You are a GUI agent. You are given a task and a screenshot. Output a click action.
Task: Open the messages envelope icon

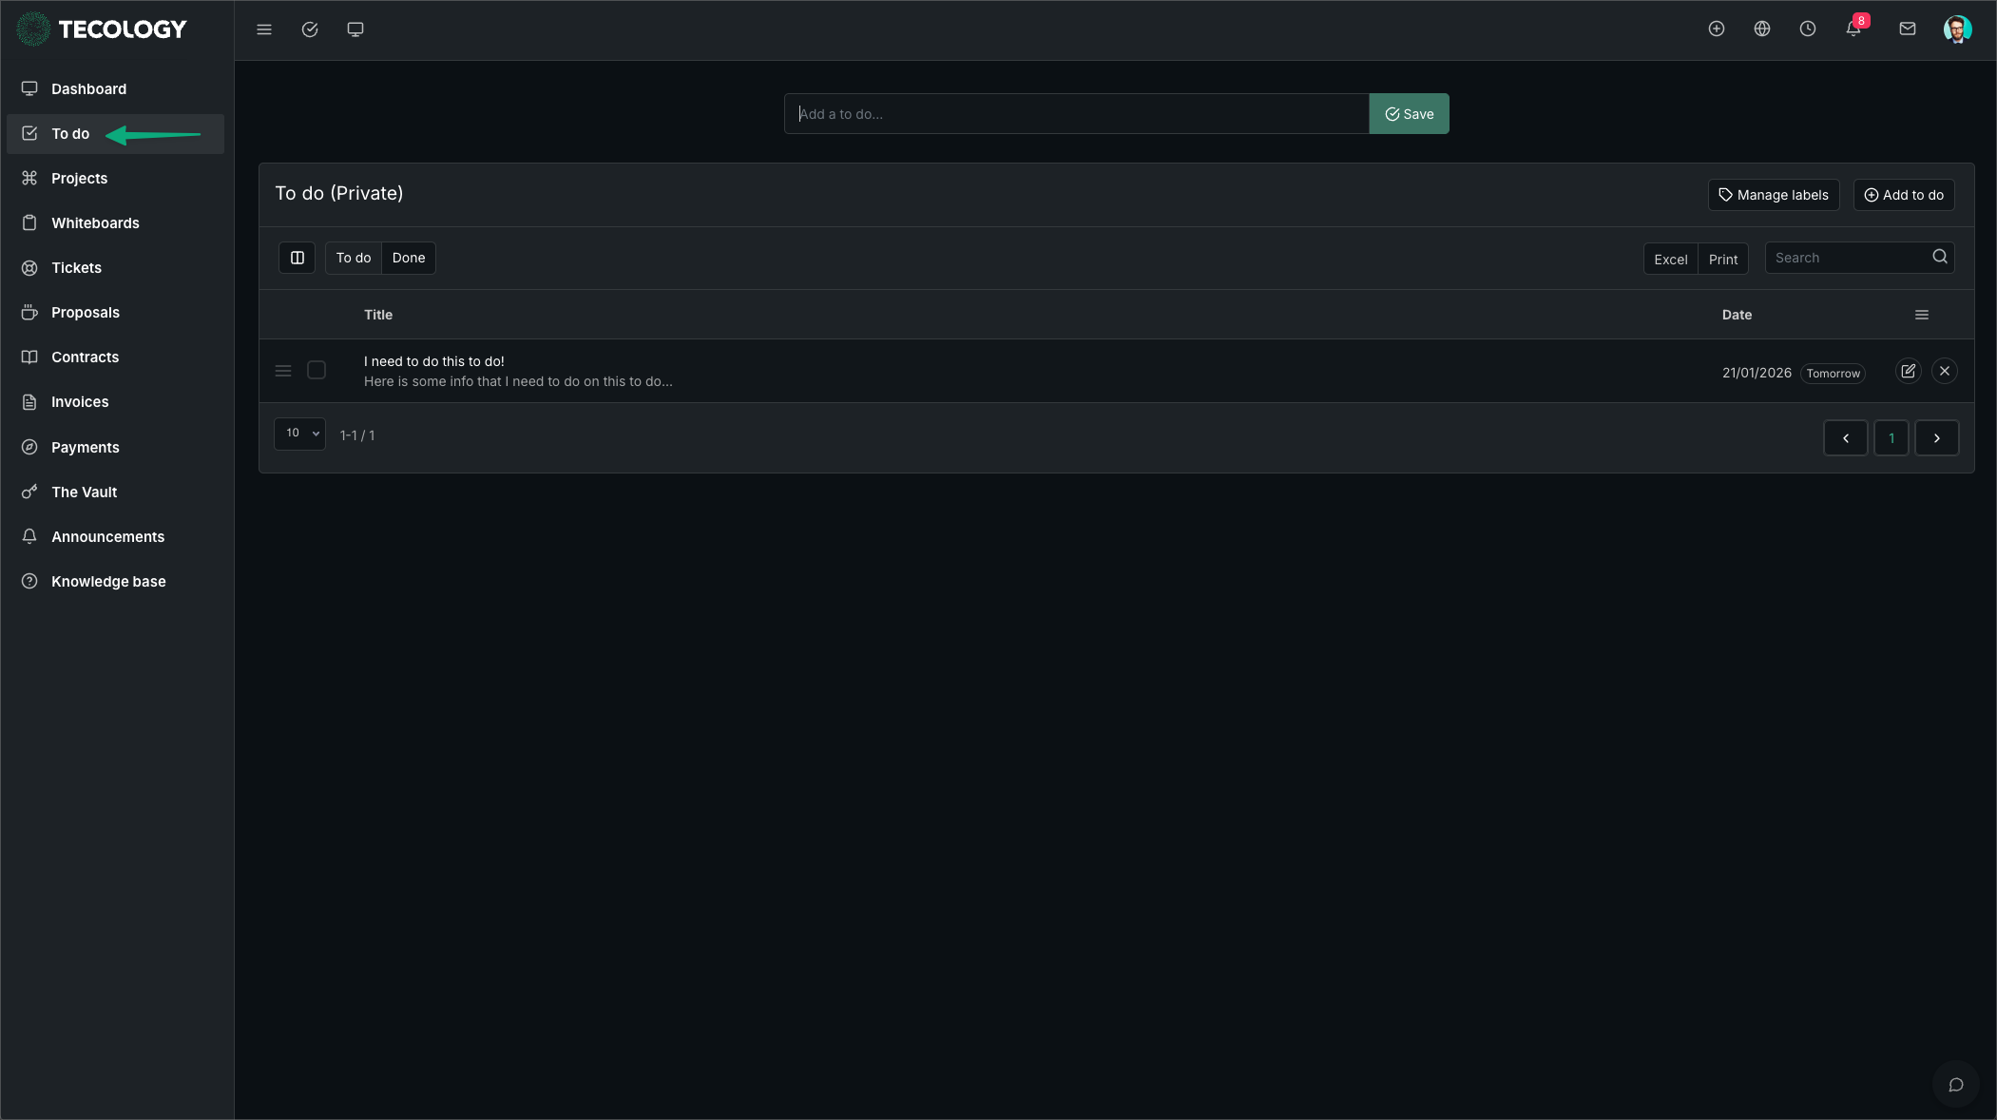1907,29
